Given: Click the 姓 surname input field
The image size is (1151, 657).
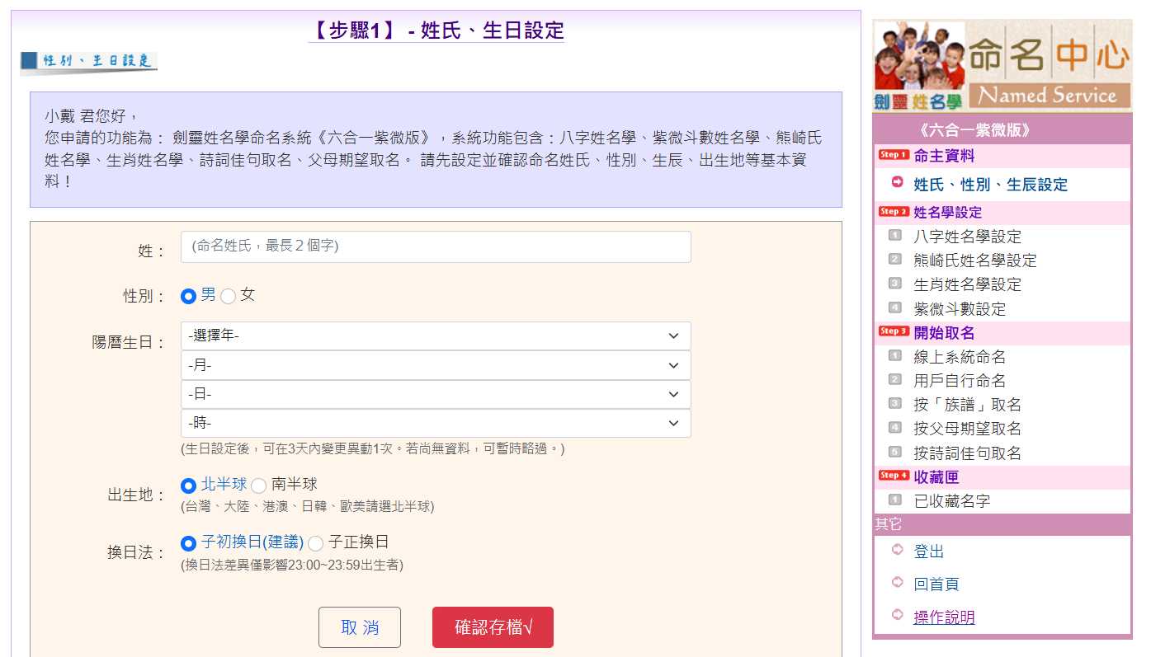Looking at the screenshot, I should (435, 246).
